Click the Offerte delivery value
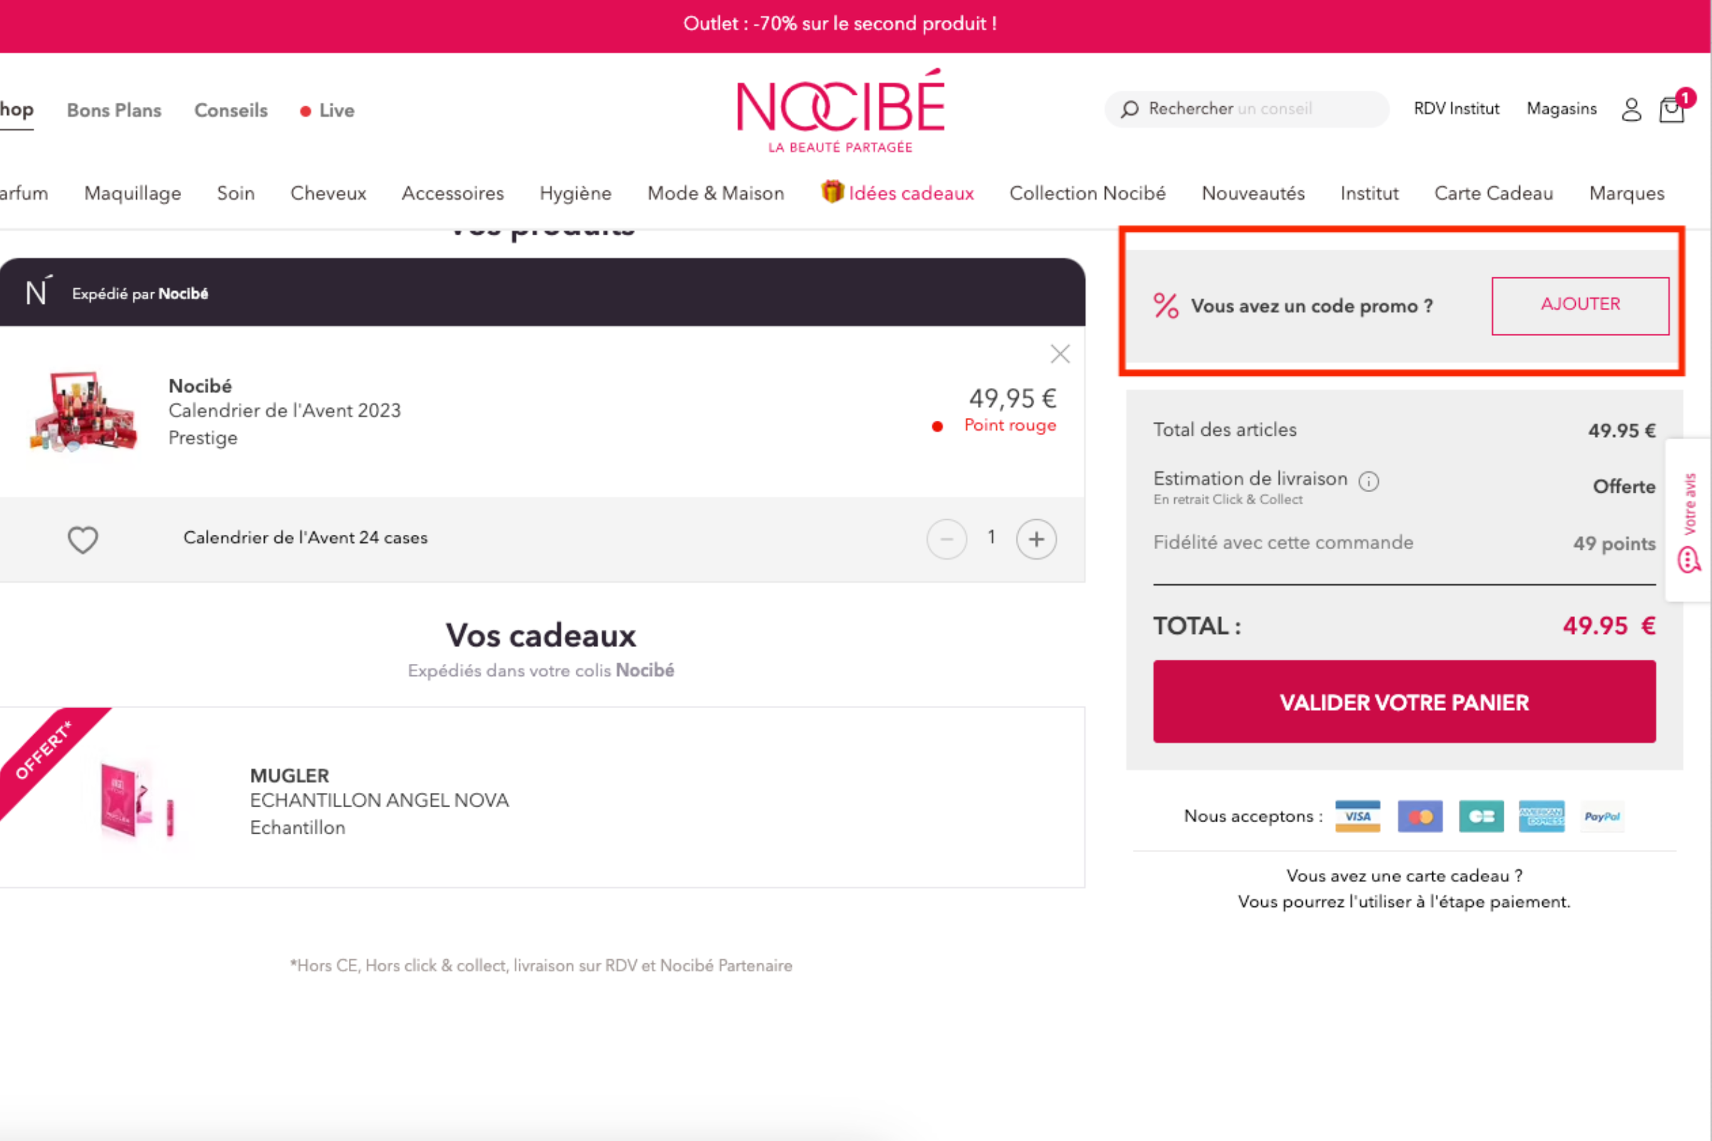Image resolution: width=1712 pixels, height=1141 pixels. click(x=1624, y=486)
